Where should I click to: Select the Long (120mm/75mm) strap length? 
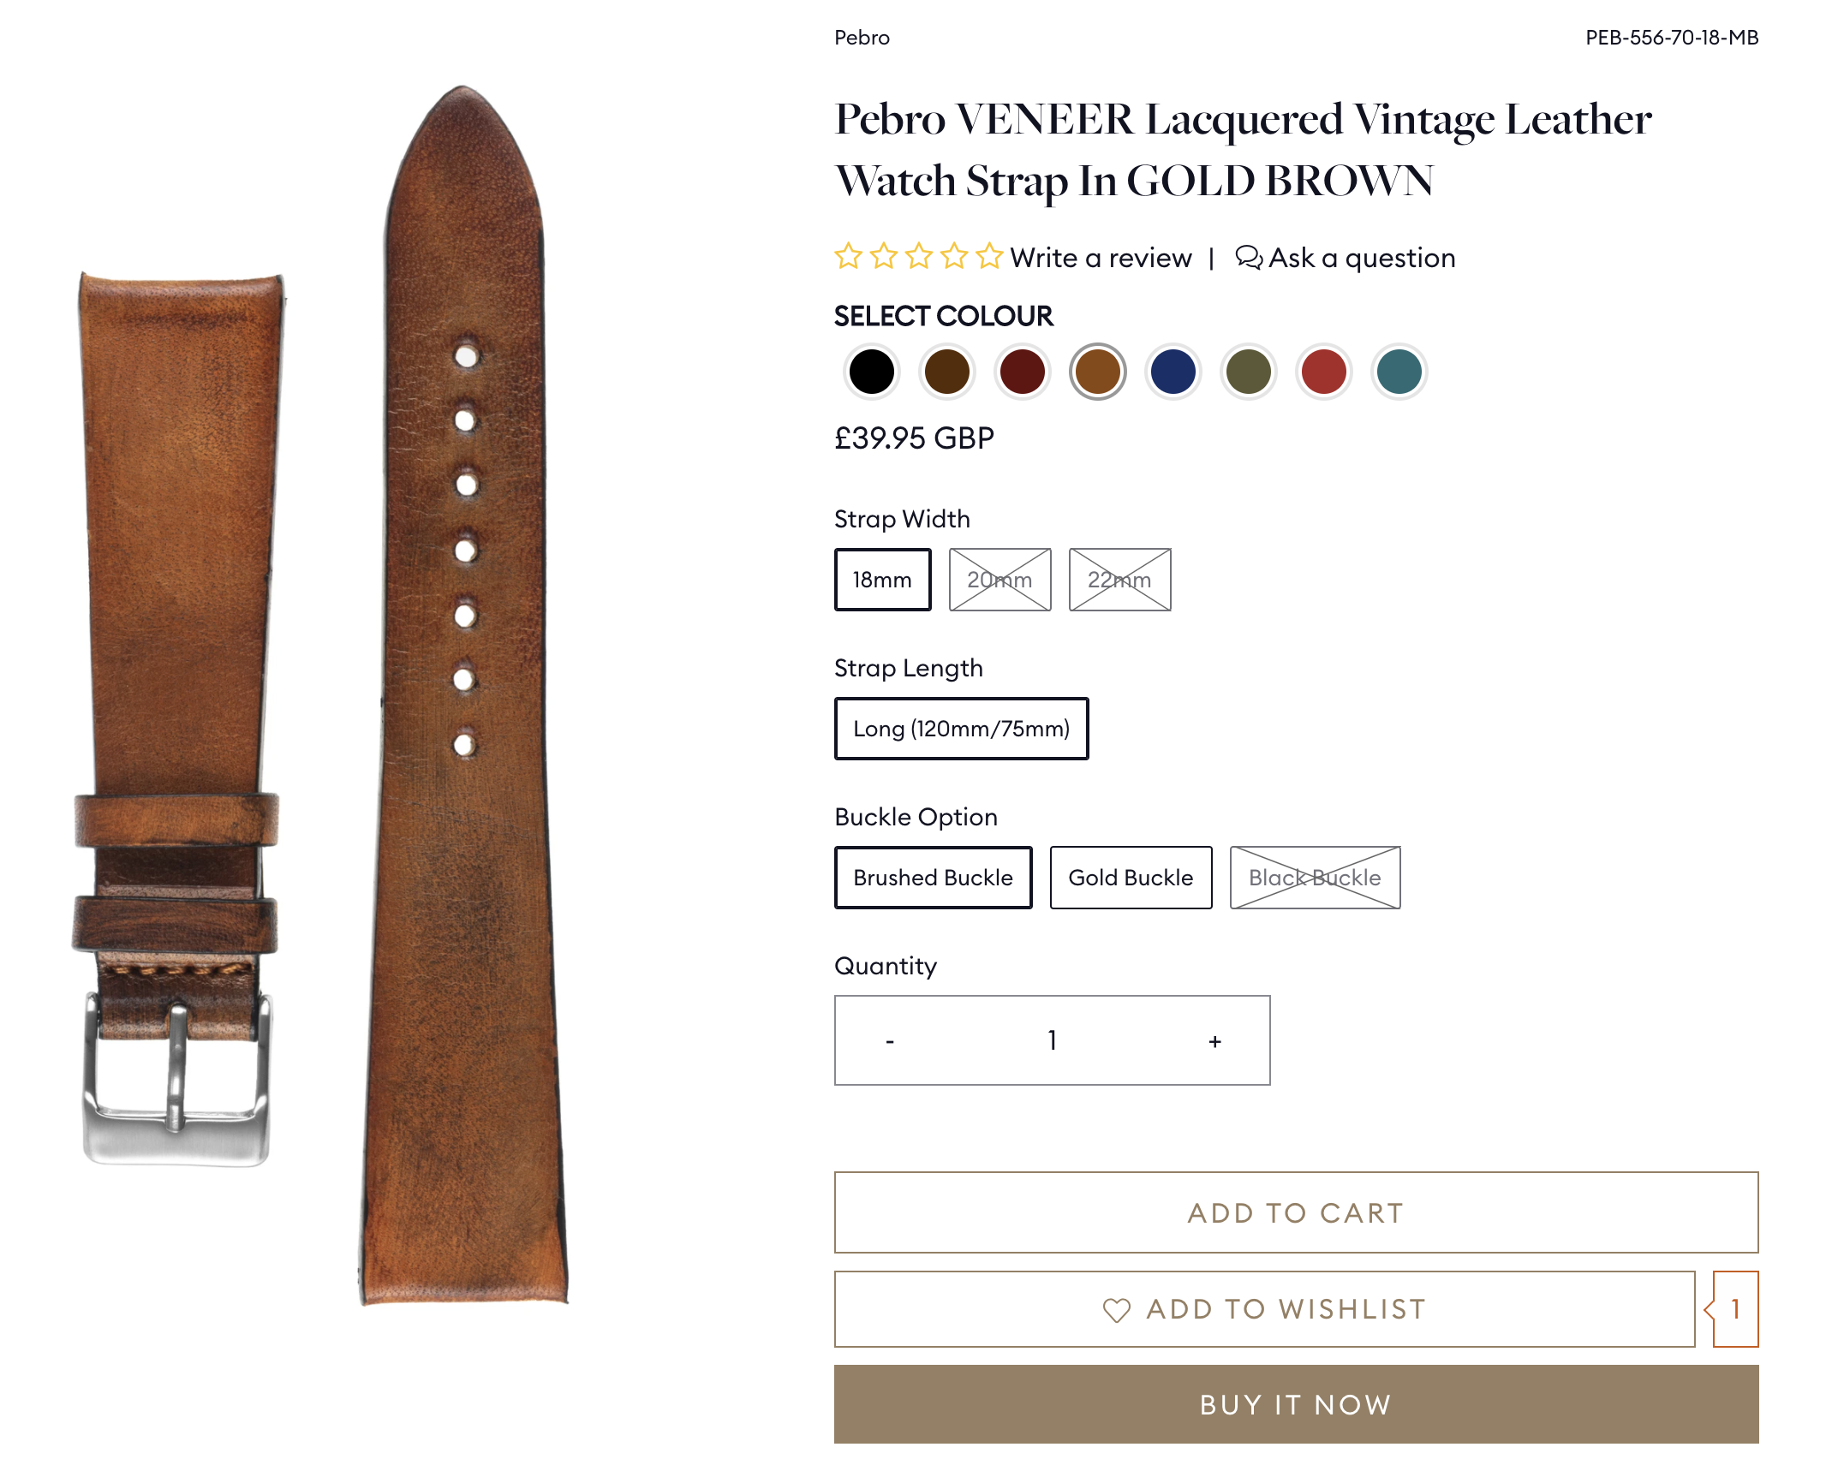click(961, 729)
